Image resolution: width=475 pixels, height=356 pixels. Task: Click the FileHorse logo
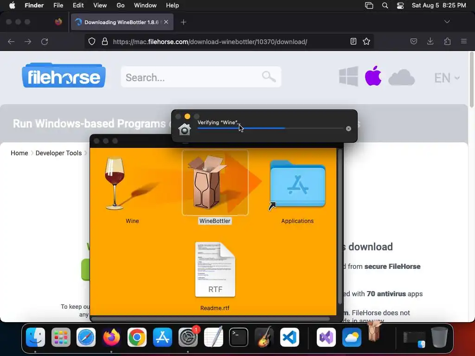[x=64, y=76]
